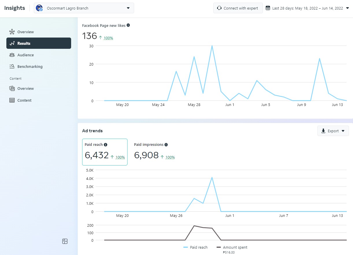This screenshot has width=353, height=255.
Task: Click Connect with expert button
Action: (238, 8)
